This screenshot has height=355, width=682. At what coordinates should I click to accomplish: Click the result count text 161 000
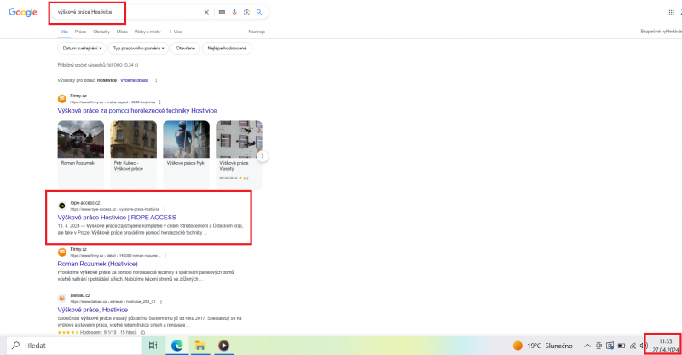[98, 65]
